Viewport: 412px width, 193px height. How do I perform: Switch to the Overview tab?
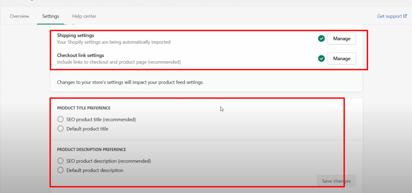coord(19,16)
